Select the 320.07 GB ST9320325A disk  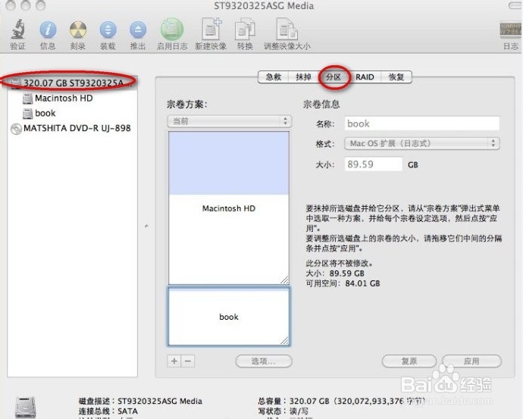(71, 83)
